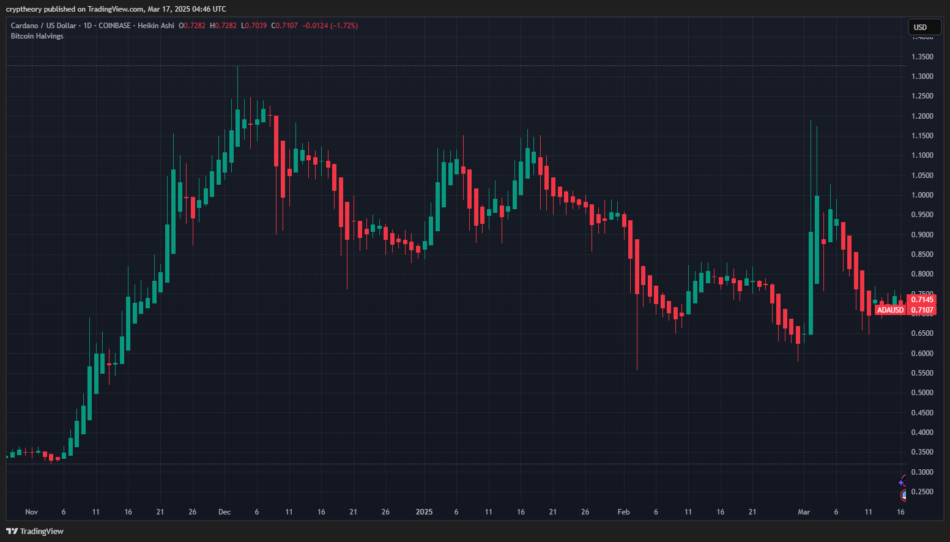Click the red ADAUSD price label
Viewport: 950px width, 542px height.
pyautogui.click(x=890, y=310)
